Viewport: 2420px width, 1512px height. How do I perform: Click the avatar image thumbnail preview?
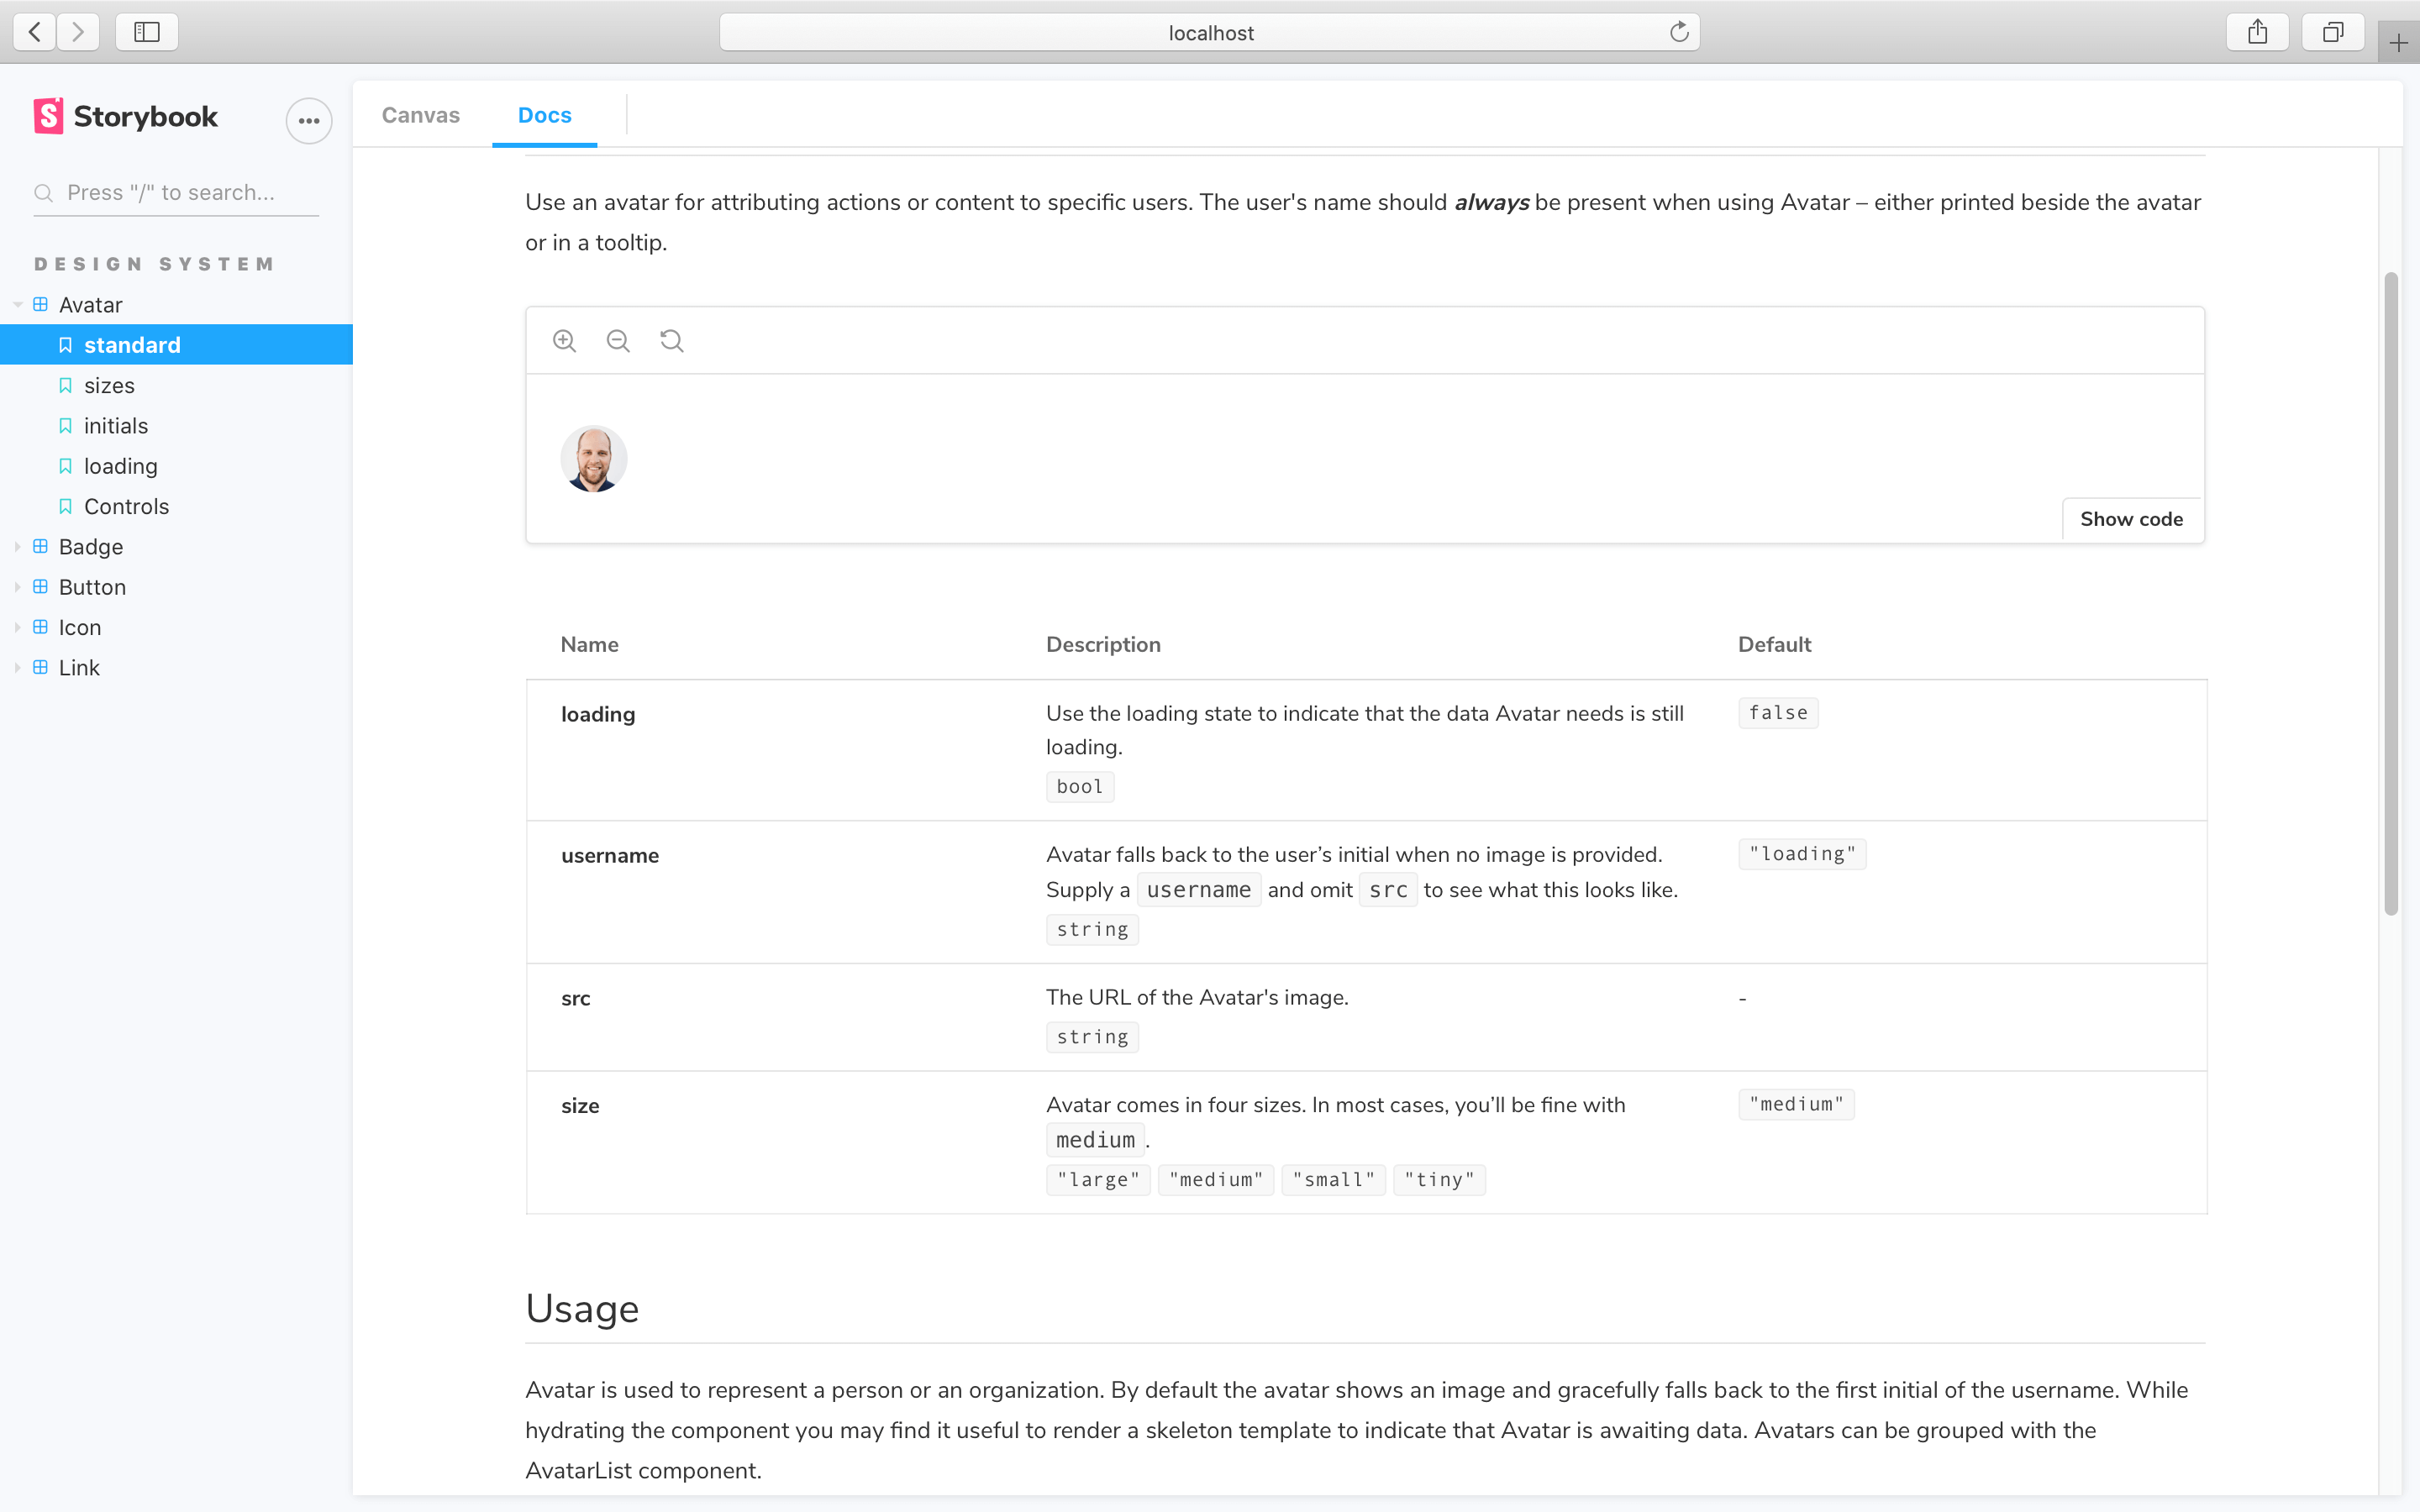click(594, 459)
